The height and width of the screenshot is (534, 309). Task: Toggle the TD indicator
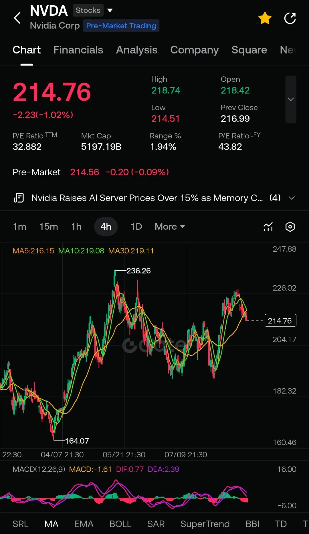(281, 524)
